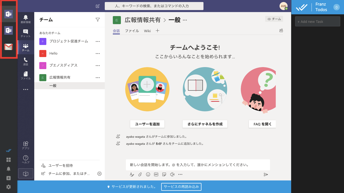Expand the more apps ellipsis in Teams rail
Screen dimensions: 344x193
[x=26, y=89]
